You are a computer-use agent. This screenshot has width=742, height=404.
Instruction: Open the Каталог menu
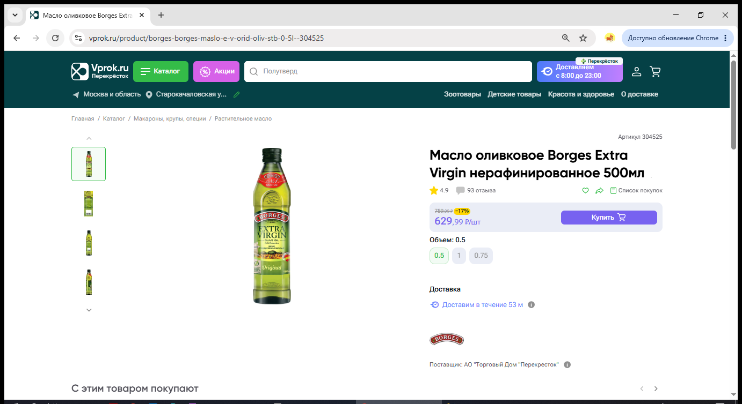tap(161, 71)
